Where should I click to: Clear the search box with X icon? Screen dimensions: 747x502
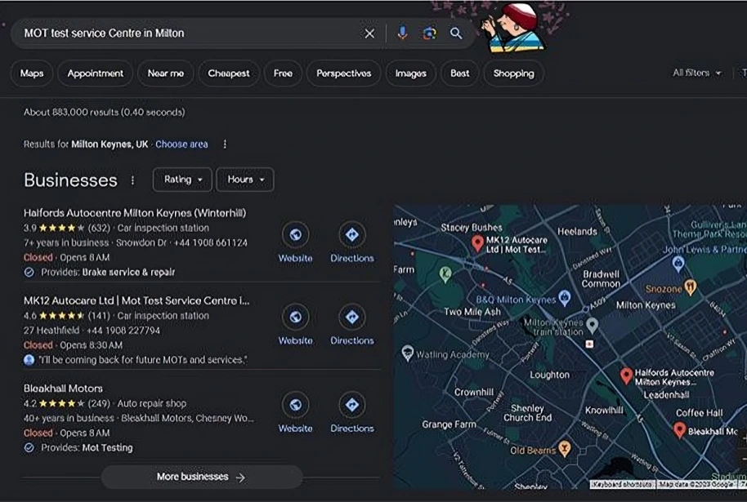pyautogui.click(x=369, y=33)
